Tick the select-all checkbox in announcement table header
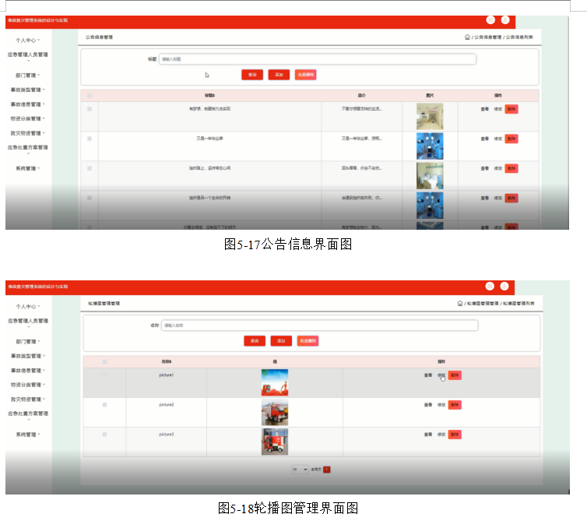The width and height of the screenshot is (587, 528). tap(90, 96)
